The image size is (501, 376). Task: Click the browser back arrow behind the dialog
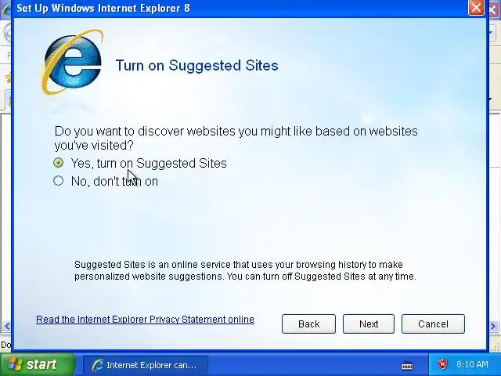click(x=7, y=33)
